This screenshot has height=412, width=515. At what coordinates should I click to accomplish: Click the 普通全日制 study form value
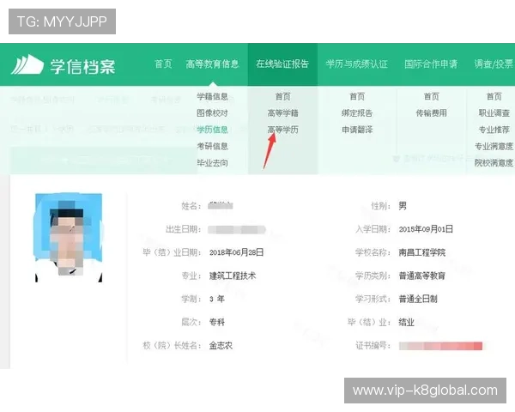click(x=418, y=299)
